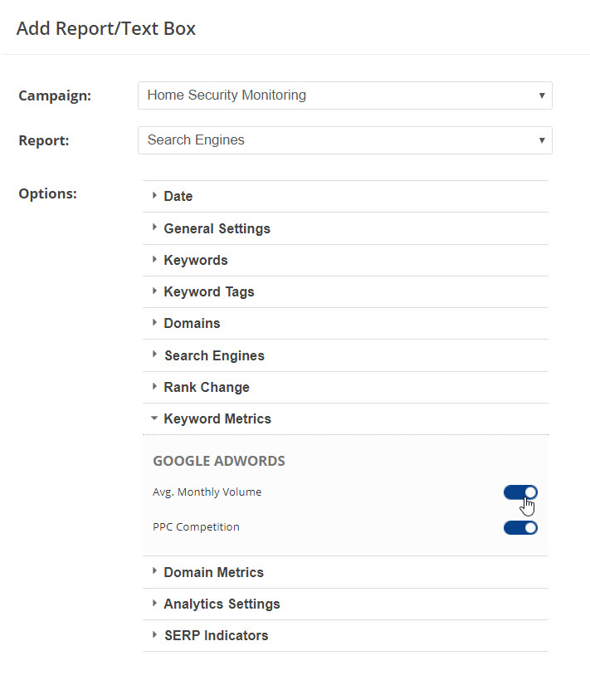Toggle PPC Competition switch

520,527
